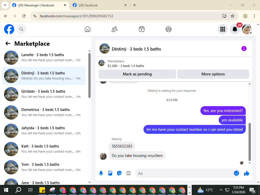
Task: Send a thumbs-up like
Action: pos(247,173)
